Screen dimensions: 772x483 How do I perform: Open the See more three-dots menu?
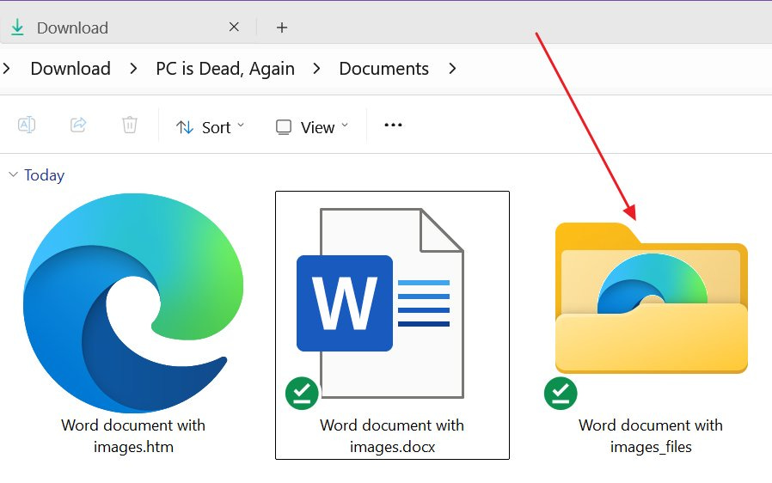(x=393, y=125)
